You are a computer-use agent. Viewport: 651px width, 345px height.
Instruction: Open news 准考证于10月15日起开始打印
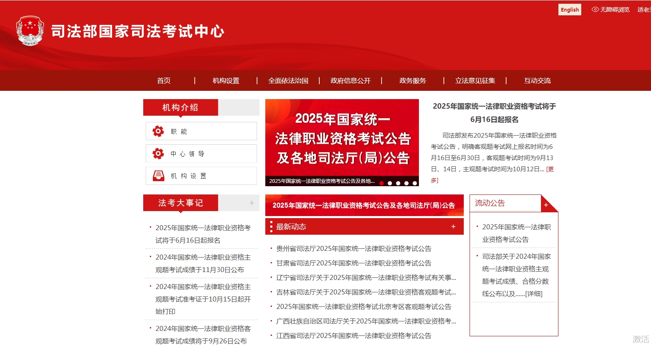point(203,299)
